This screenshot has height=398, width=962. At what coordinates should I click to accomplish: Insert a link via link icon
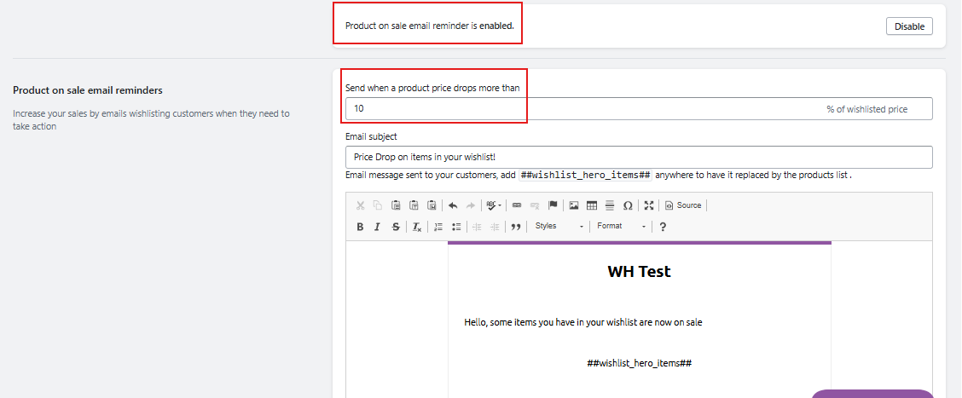point(517,205)
